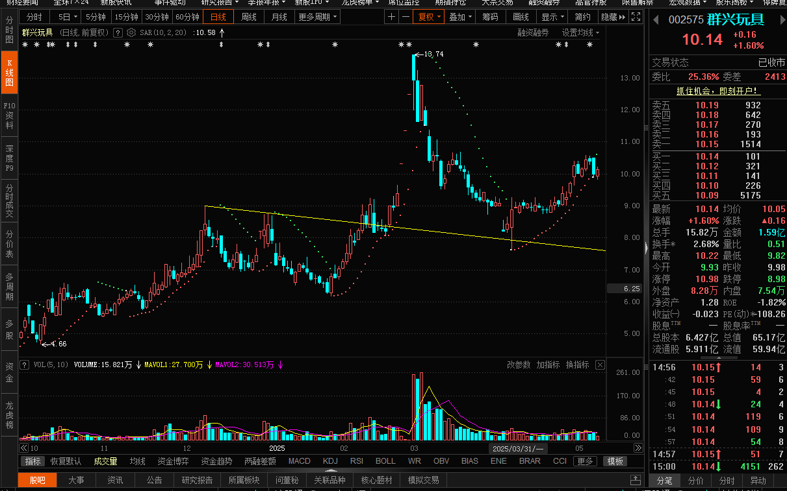The width and height of the screenshot is (787, 491).
Task: Click 改参数 to edit VOL parameters
Action: [x=519, y=365]
